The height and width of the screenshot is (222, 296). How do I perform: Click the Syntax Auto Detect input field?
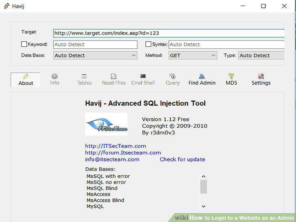226,45
